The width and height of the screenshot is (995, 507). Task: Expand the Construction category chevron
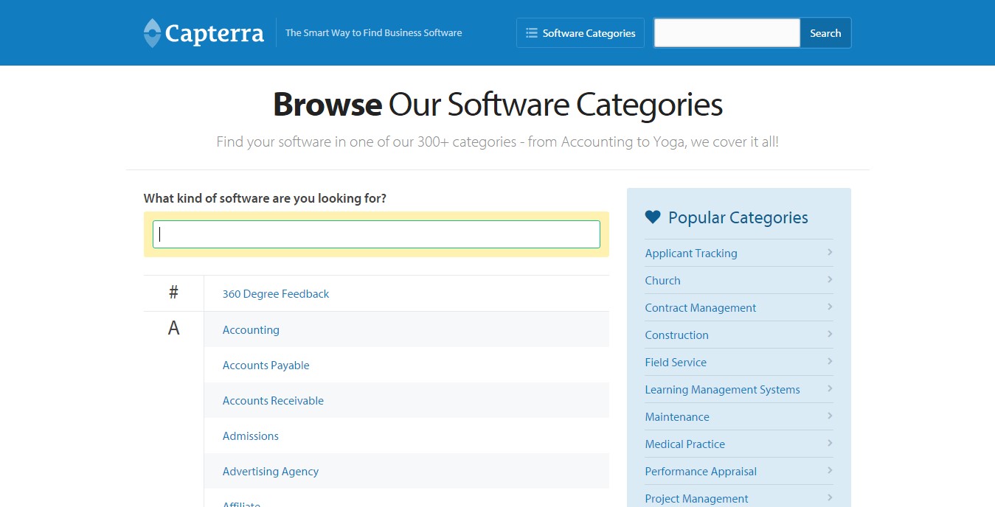point(829,335)
